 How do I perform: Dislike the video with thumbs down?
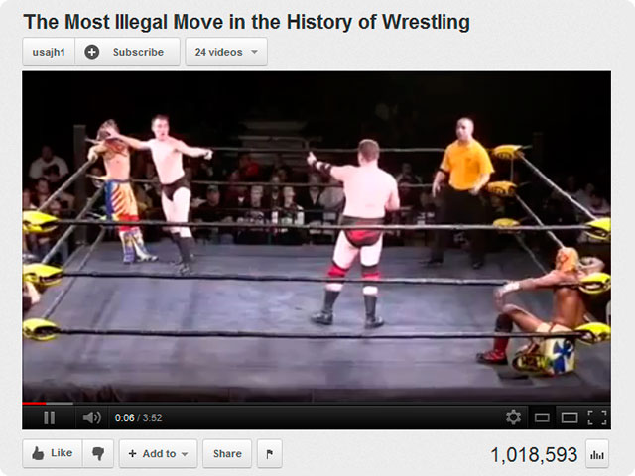98,453
